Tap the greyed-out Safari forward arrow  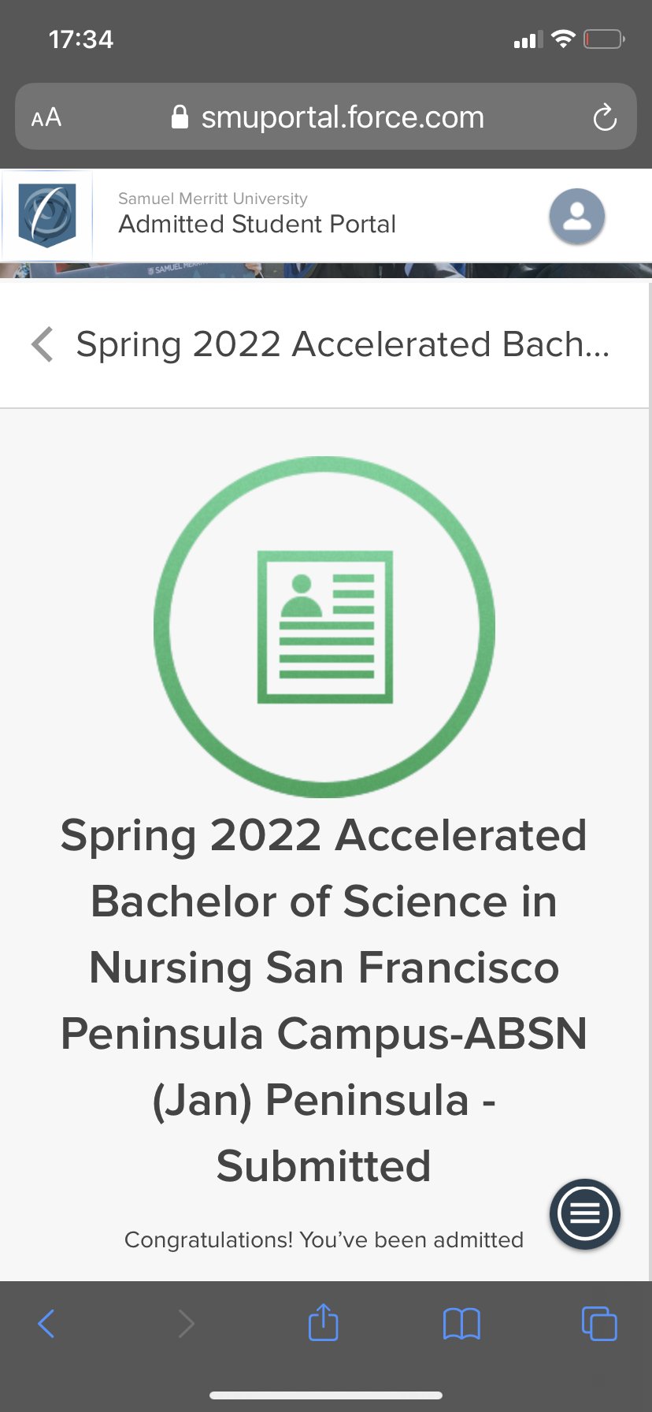pyautogui.click(x=186, y=1324)
